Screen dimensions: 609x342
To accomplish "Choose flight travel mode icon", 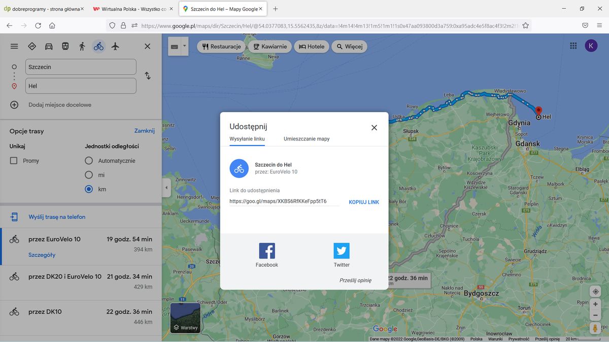I will tap(115, 46).
